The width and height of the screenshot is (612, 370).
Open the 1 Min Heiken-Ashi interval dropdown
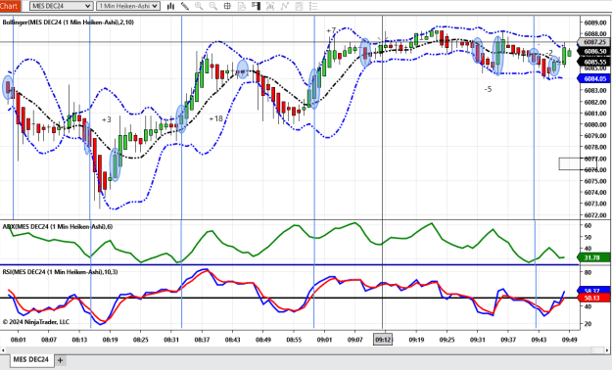(x=128, y=6)
